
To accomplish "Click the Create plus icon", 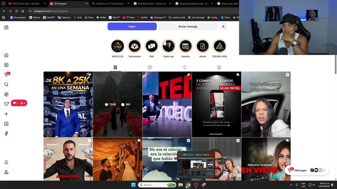I will (x=6, y=114).
